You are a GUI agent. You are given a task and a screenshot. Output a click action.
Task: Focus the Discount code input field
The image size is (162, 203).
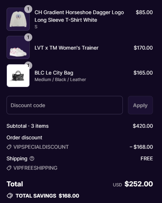65,105
